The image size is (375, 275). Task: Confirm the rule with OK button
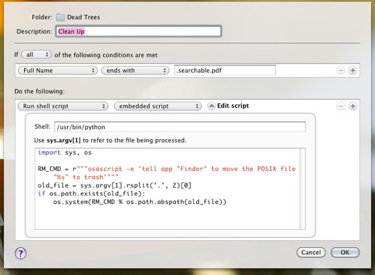pyautogui.click(x=345, y=252)
